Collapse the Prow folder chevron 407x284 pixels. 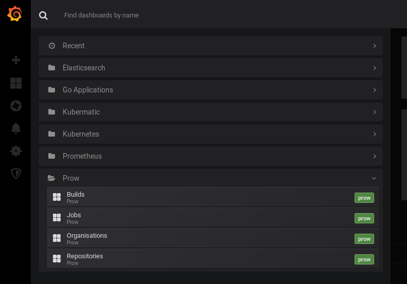pos(374,178)
